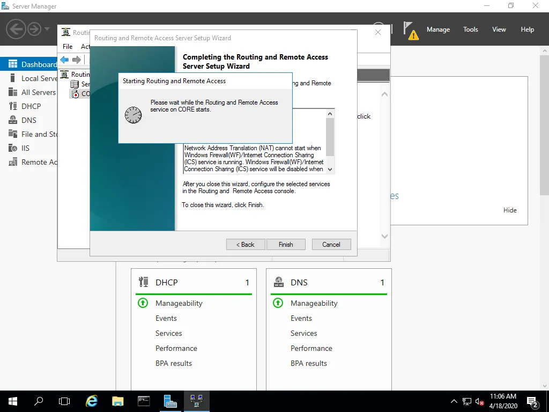Open the File menu in Routing console
The image size is (549, 412).
pos(68,46)
